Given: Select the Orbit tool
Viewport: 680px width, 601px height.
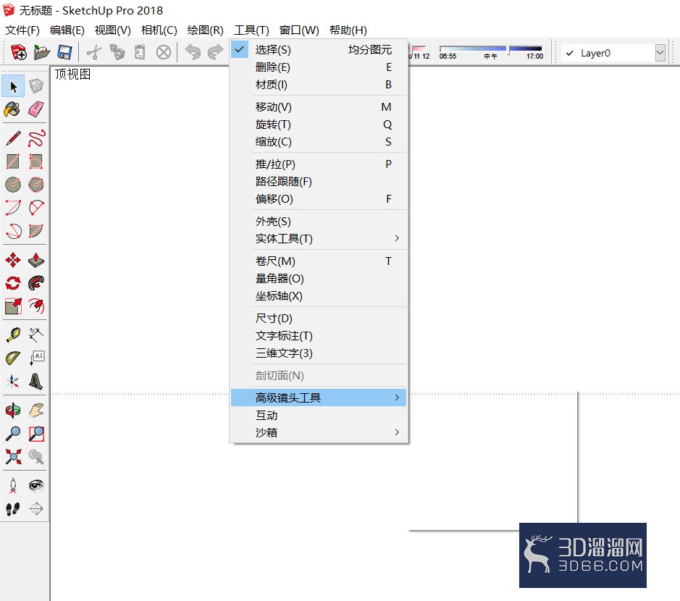Looking at the screenshot, I should [x=13, y=411].
